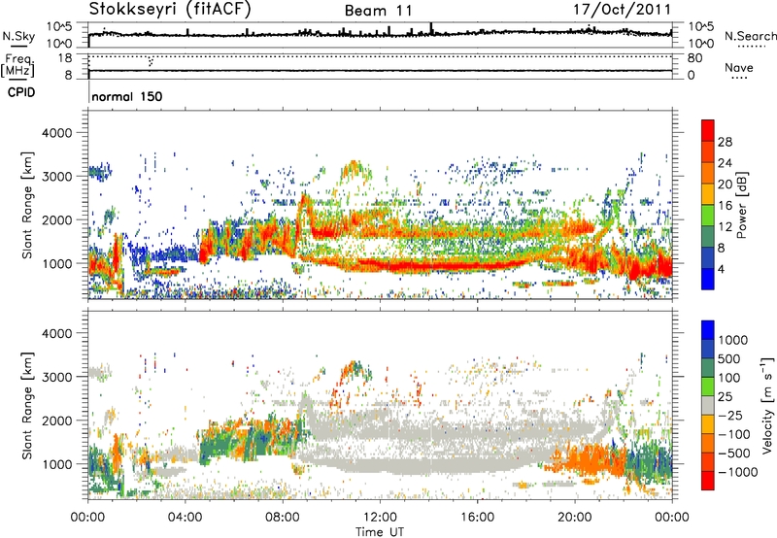The width and height of the screenshot is (777, 538).
Task: Click the orange segment of Velocity colorbar
Action: pyautogui.click(x=708, y=444)
